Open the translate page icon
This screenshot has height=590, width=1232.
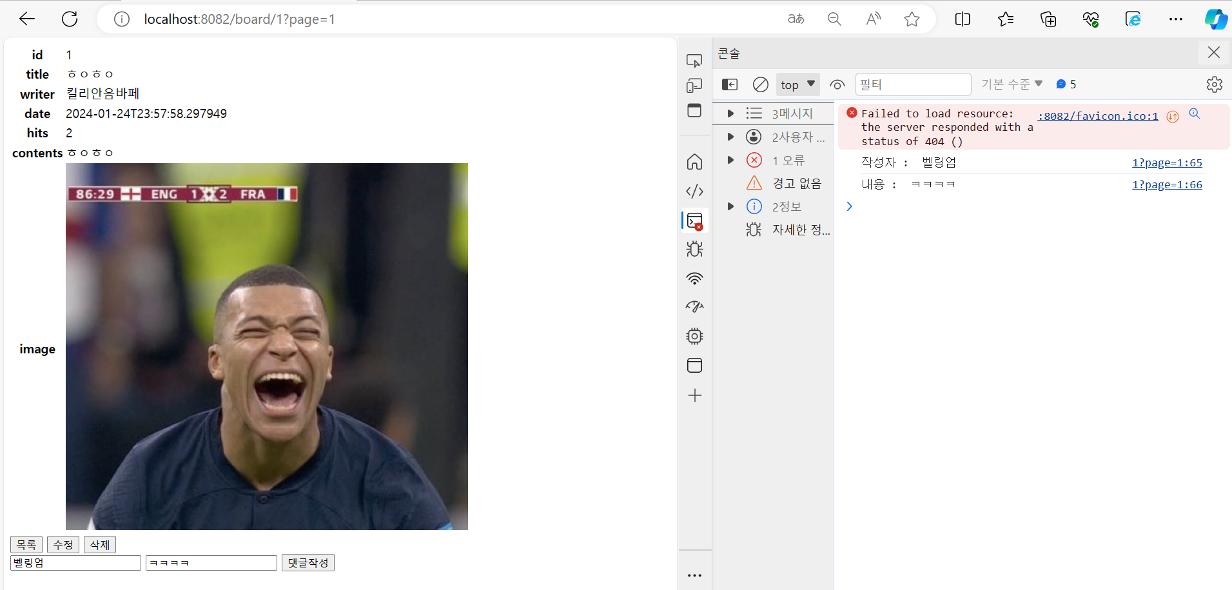pyautogui.click(x=796, y=19)
